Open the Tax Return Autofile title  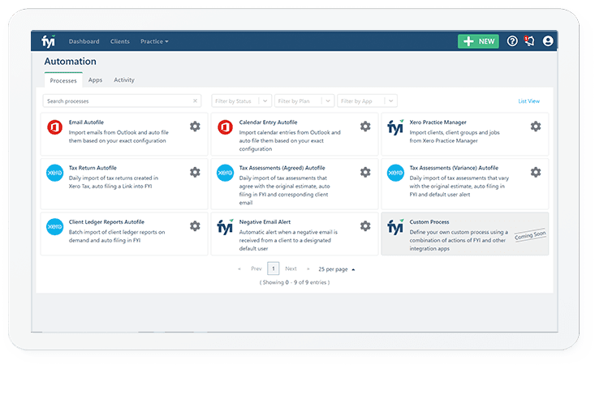coord(93,168)
